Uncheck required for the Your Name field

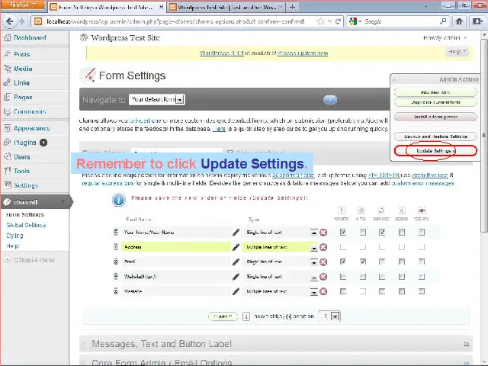pos(343,232)
